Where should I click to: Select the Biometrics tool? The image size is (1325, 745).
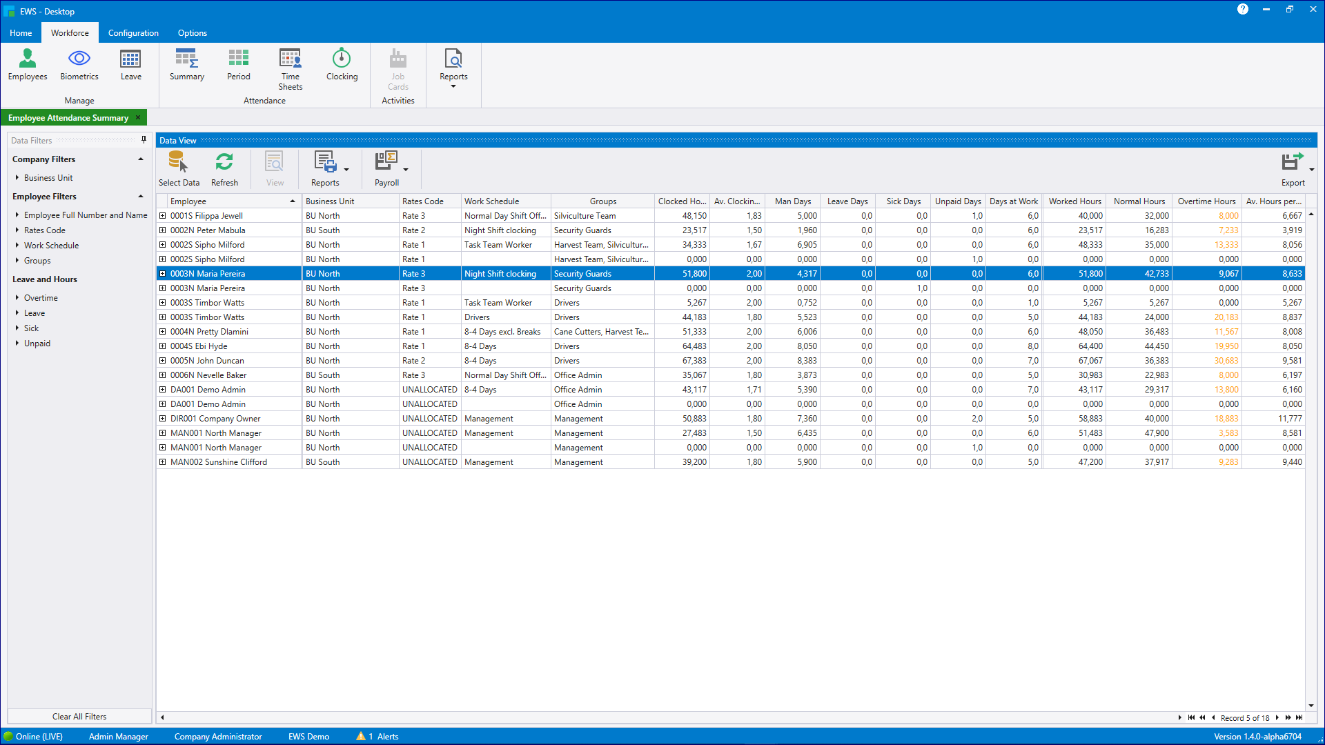[79, 66]
